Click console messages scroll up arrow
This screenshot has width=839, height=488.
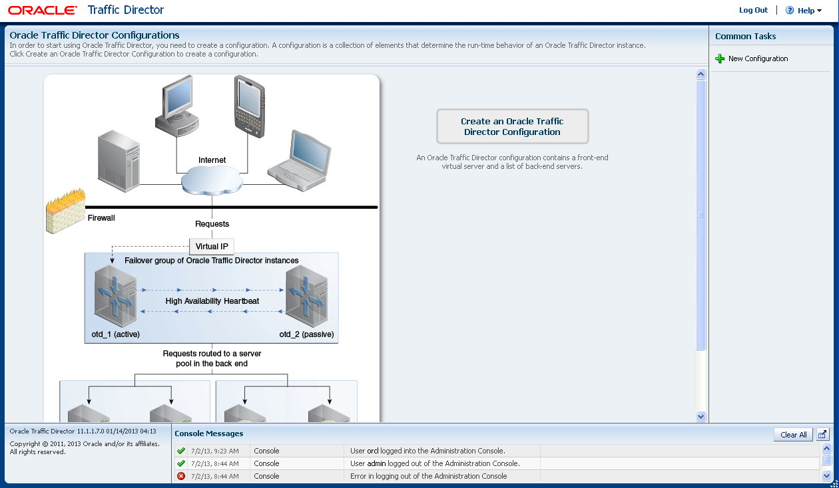(826, 449)
